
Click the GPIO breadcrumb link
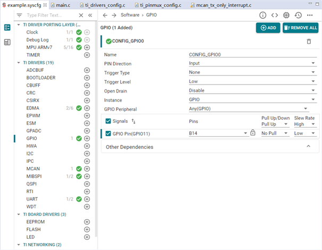point(151,15)
